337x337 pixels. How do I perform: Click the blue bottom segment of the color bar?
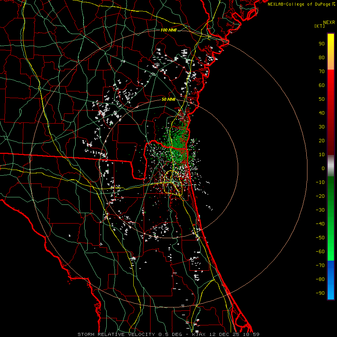tap(331, 280)
